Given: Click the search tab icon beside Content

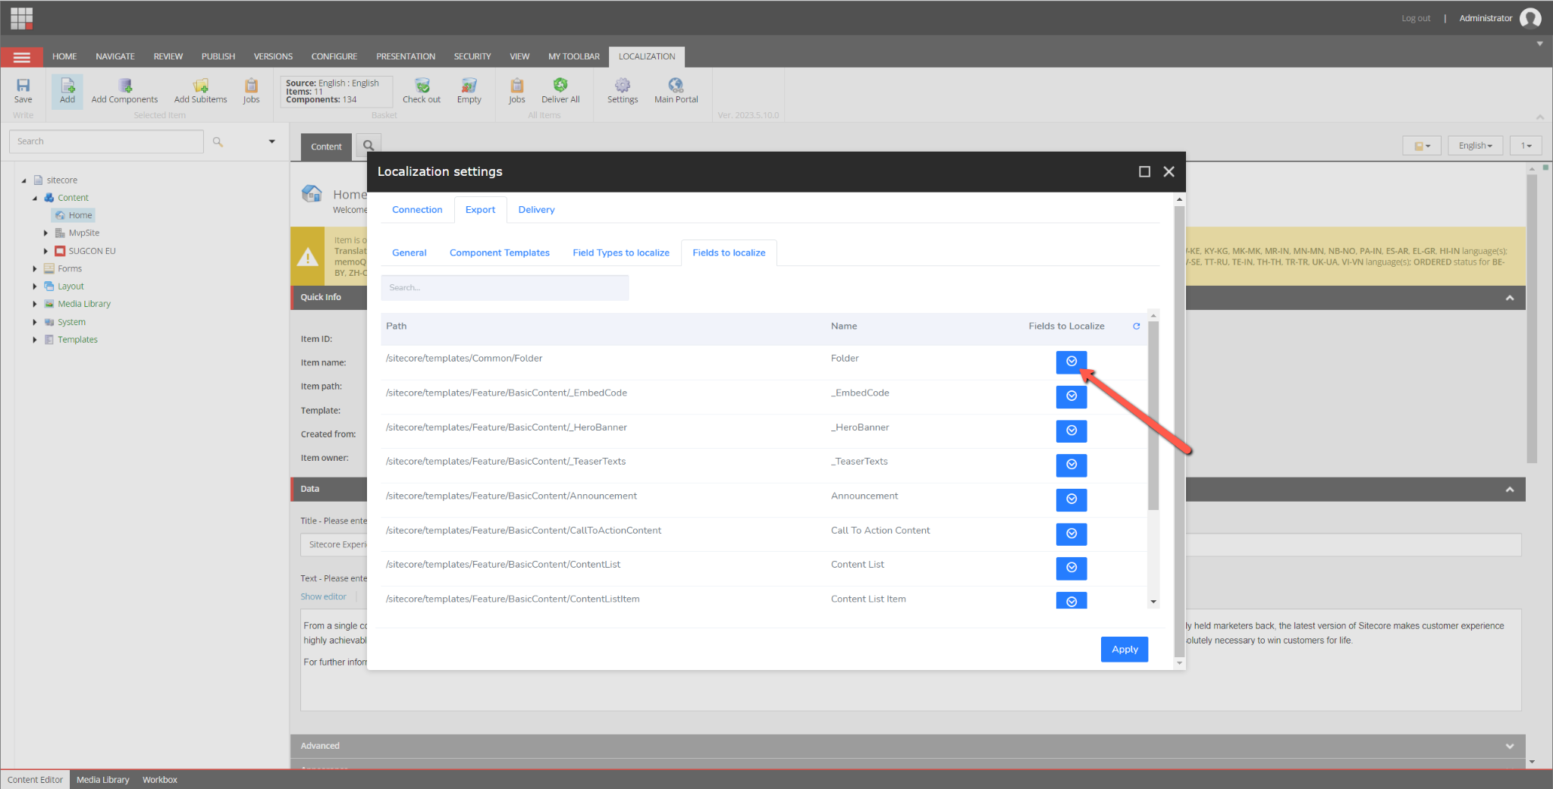Looking at the screenshot, I should tap(369, 146).
